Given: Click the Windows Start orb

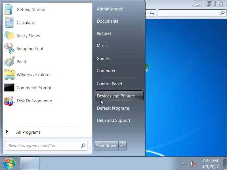Looking at the screenshot, I should click(x=9, y=163).
